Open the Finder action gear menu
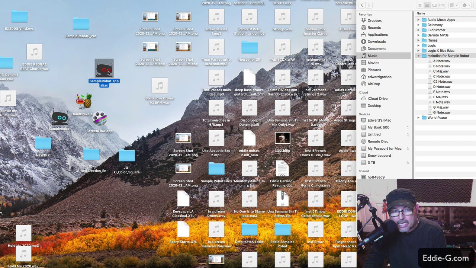476x268 pixels. [466, 5]
